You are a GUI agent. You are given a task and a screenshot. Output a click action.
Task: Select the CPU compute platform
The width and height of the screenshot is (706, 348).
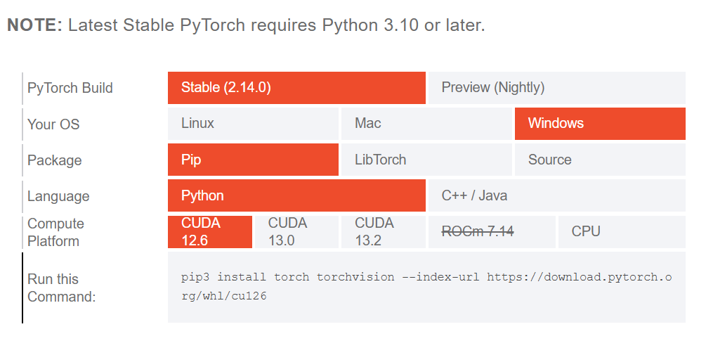coord(622,232)
